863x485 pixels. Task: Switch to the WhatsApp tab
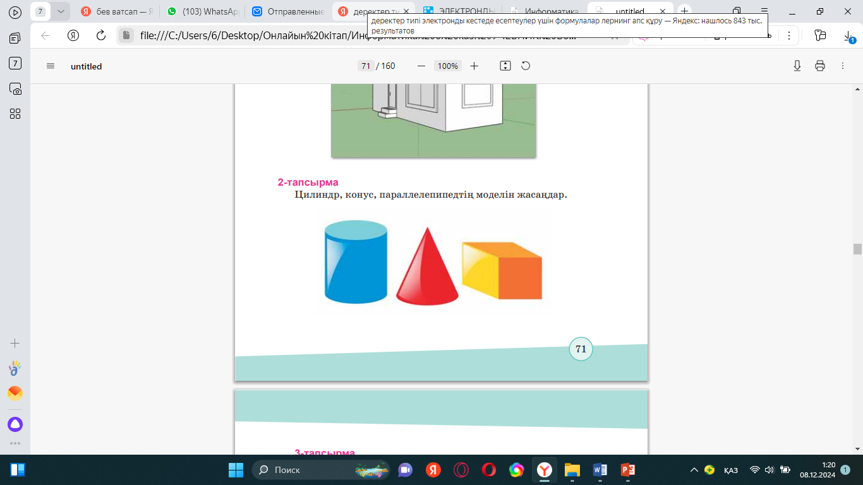tap(202, 11)
